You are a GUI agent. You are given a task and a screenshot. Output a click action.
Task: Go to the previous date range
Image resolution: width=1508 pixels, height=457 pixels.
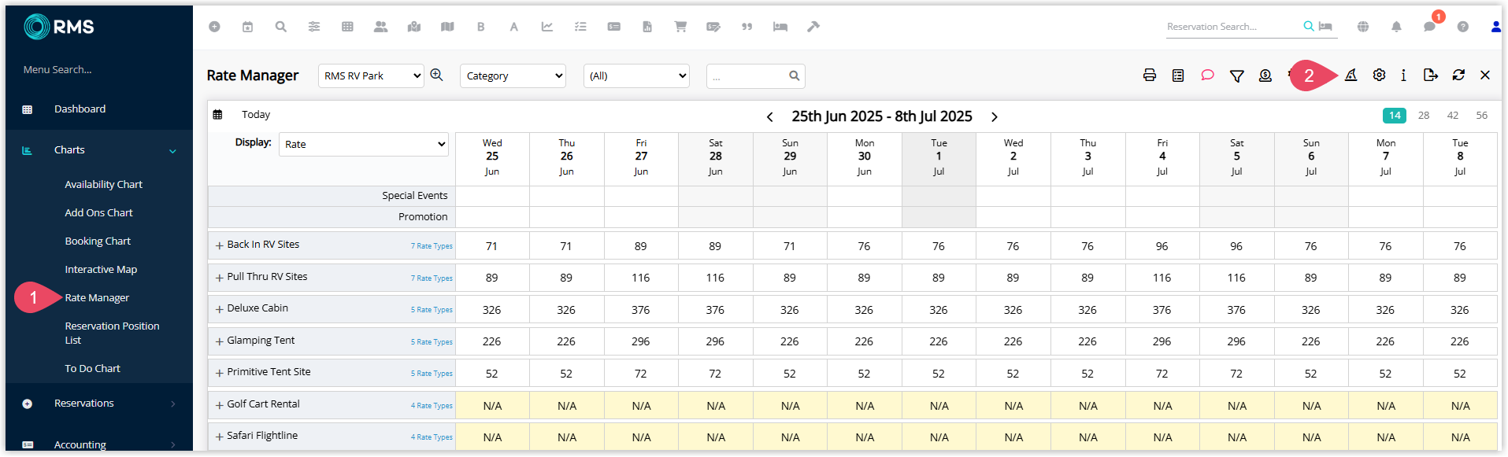coord(770,117)
